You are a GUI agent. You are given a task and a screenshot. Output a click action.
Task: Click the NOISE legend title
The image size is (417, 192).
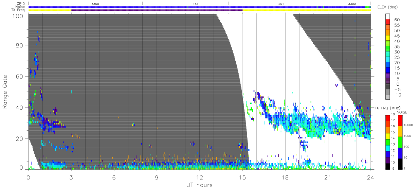pyautogui.click(x=402, y=112)
